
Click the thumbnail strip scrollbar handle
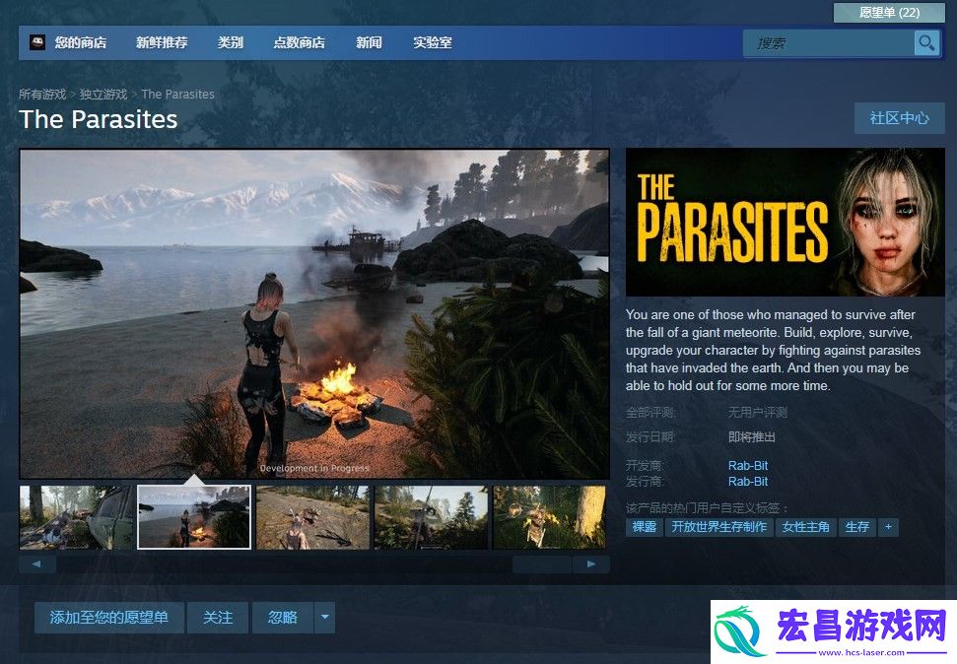[542, 564]
